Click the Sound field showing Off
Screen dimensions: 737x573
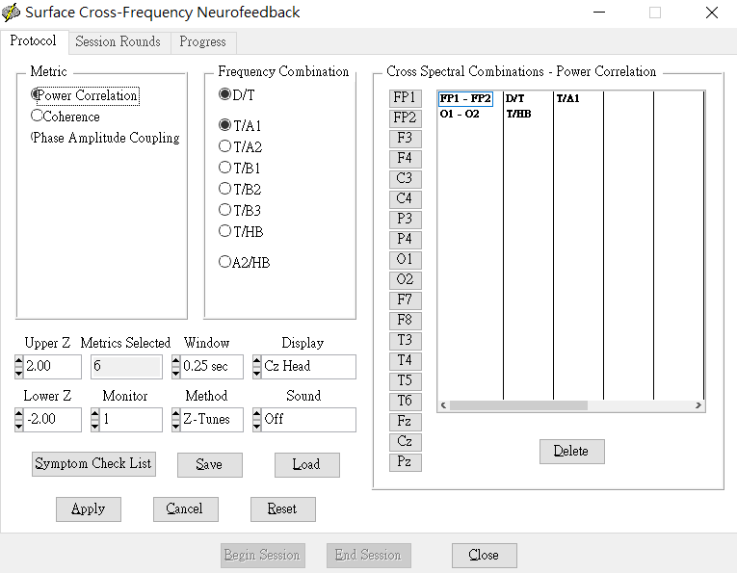point(308,420)
